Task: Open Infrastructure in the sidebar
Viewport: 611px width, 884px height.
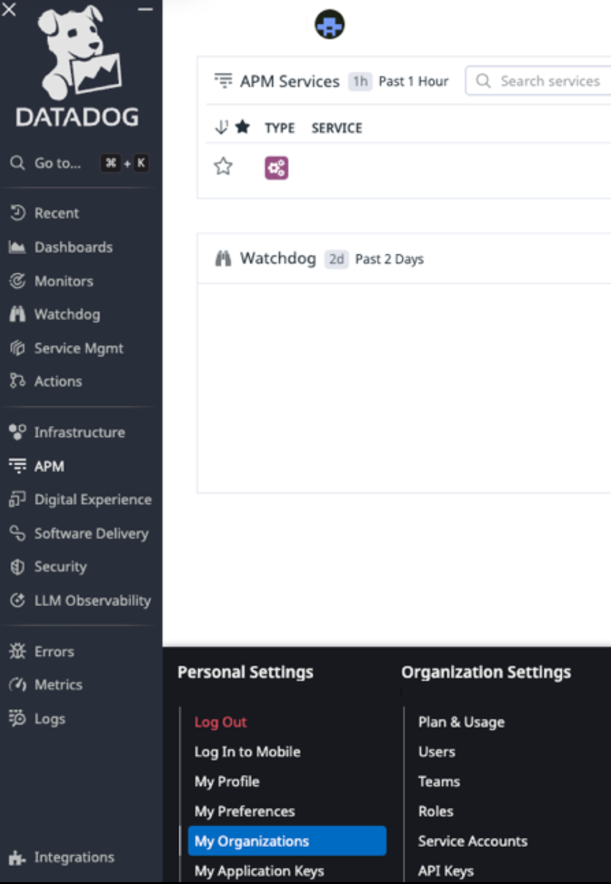Action: point(79,432)
